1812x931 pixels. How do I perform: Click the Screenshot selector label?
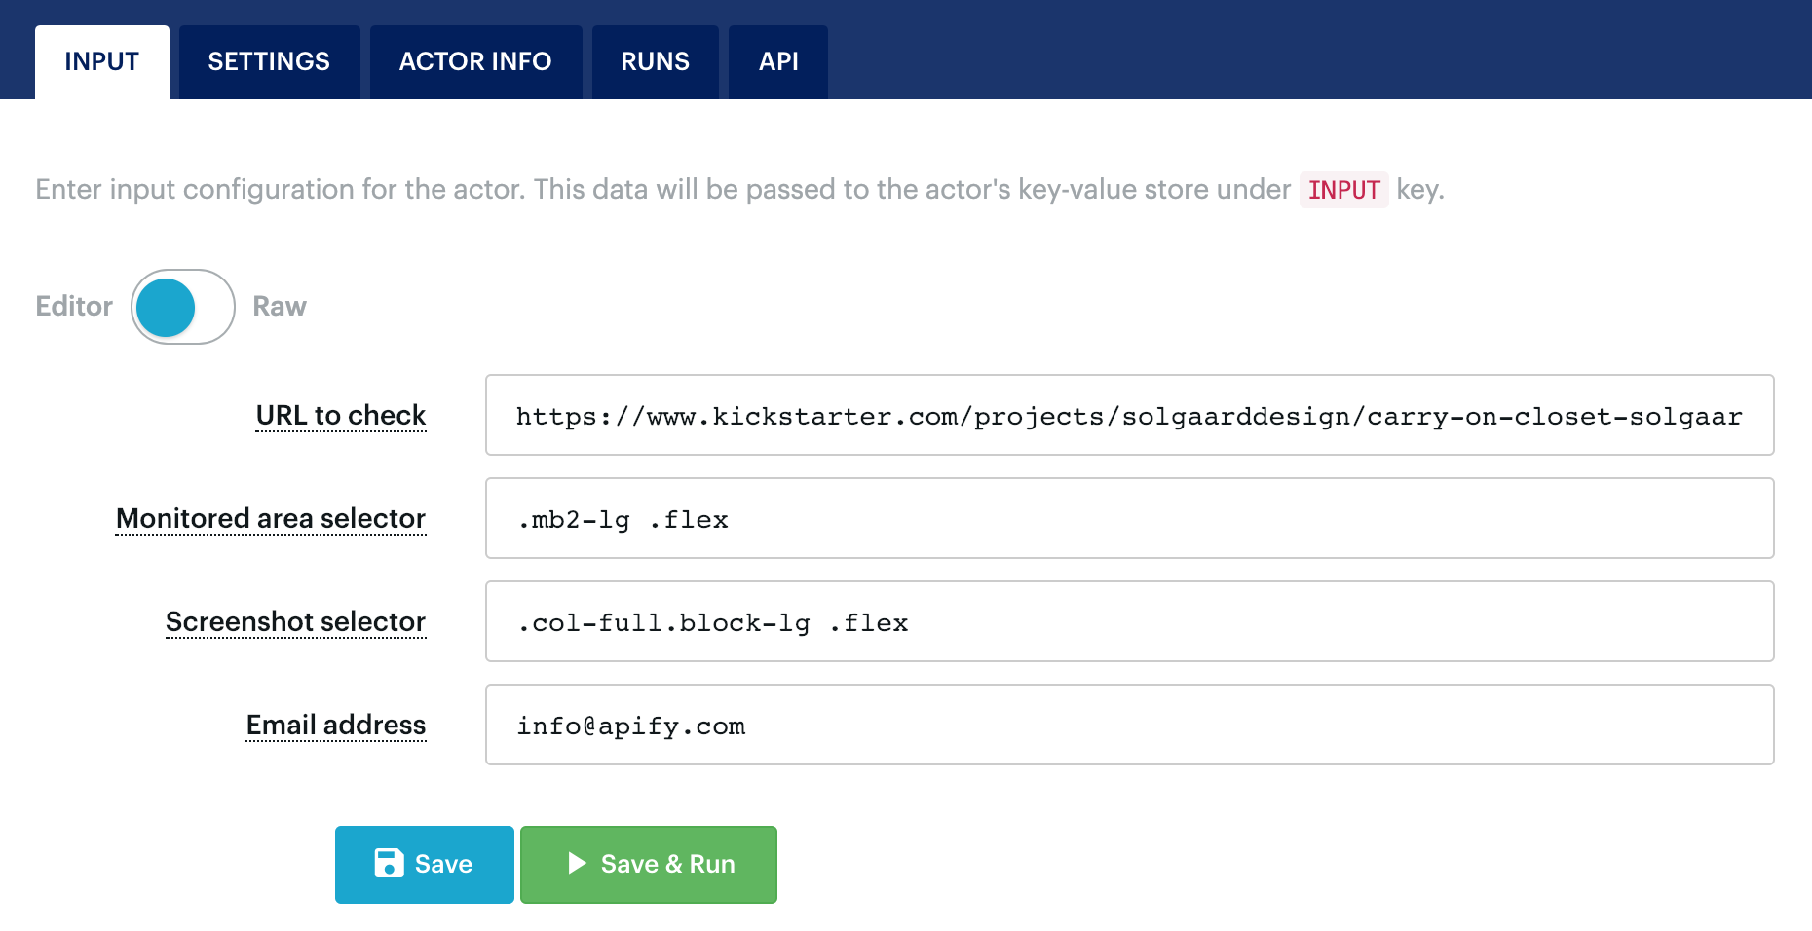[x=296, y=622]
